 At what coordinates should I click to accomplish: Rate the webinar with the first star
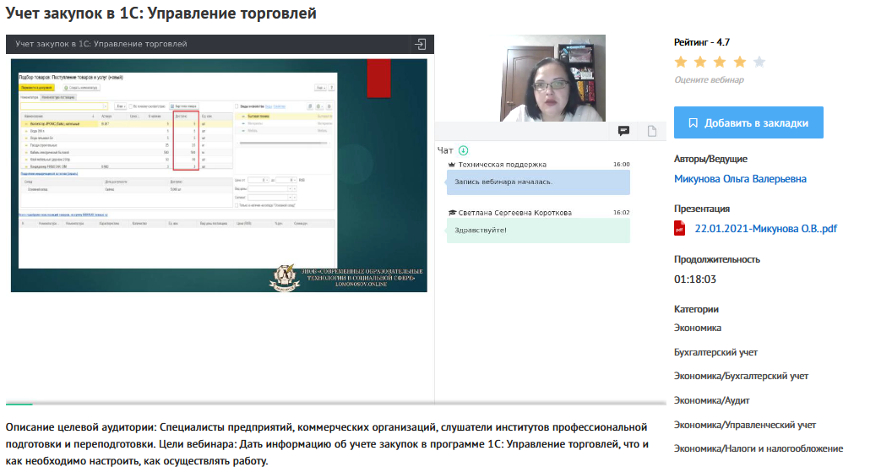pos(681,62)
